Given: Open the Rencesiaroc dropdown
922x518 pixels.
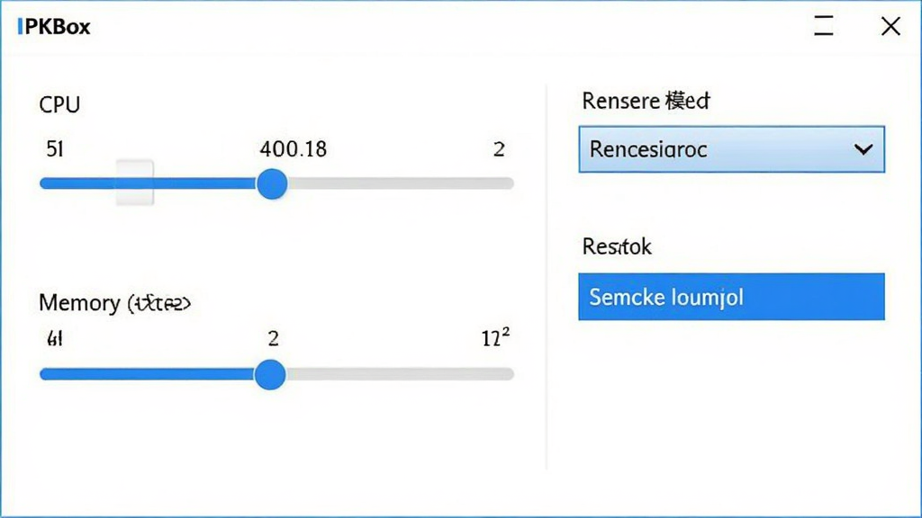Looking at the screenshot, I should pos(731,149).
